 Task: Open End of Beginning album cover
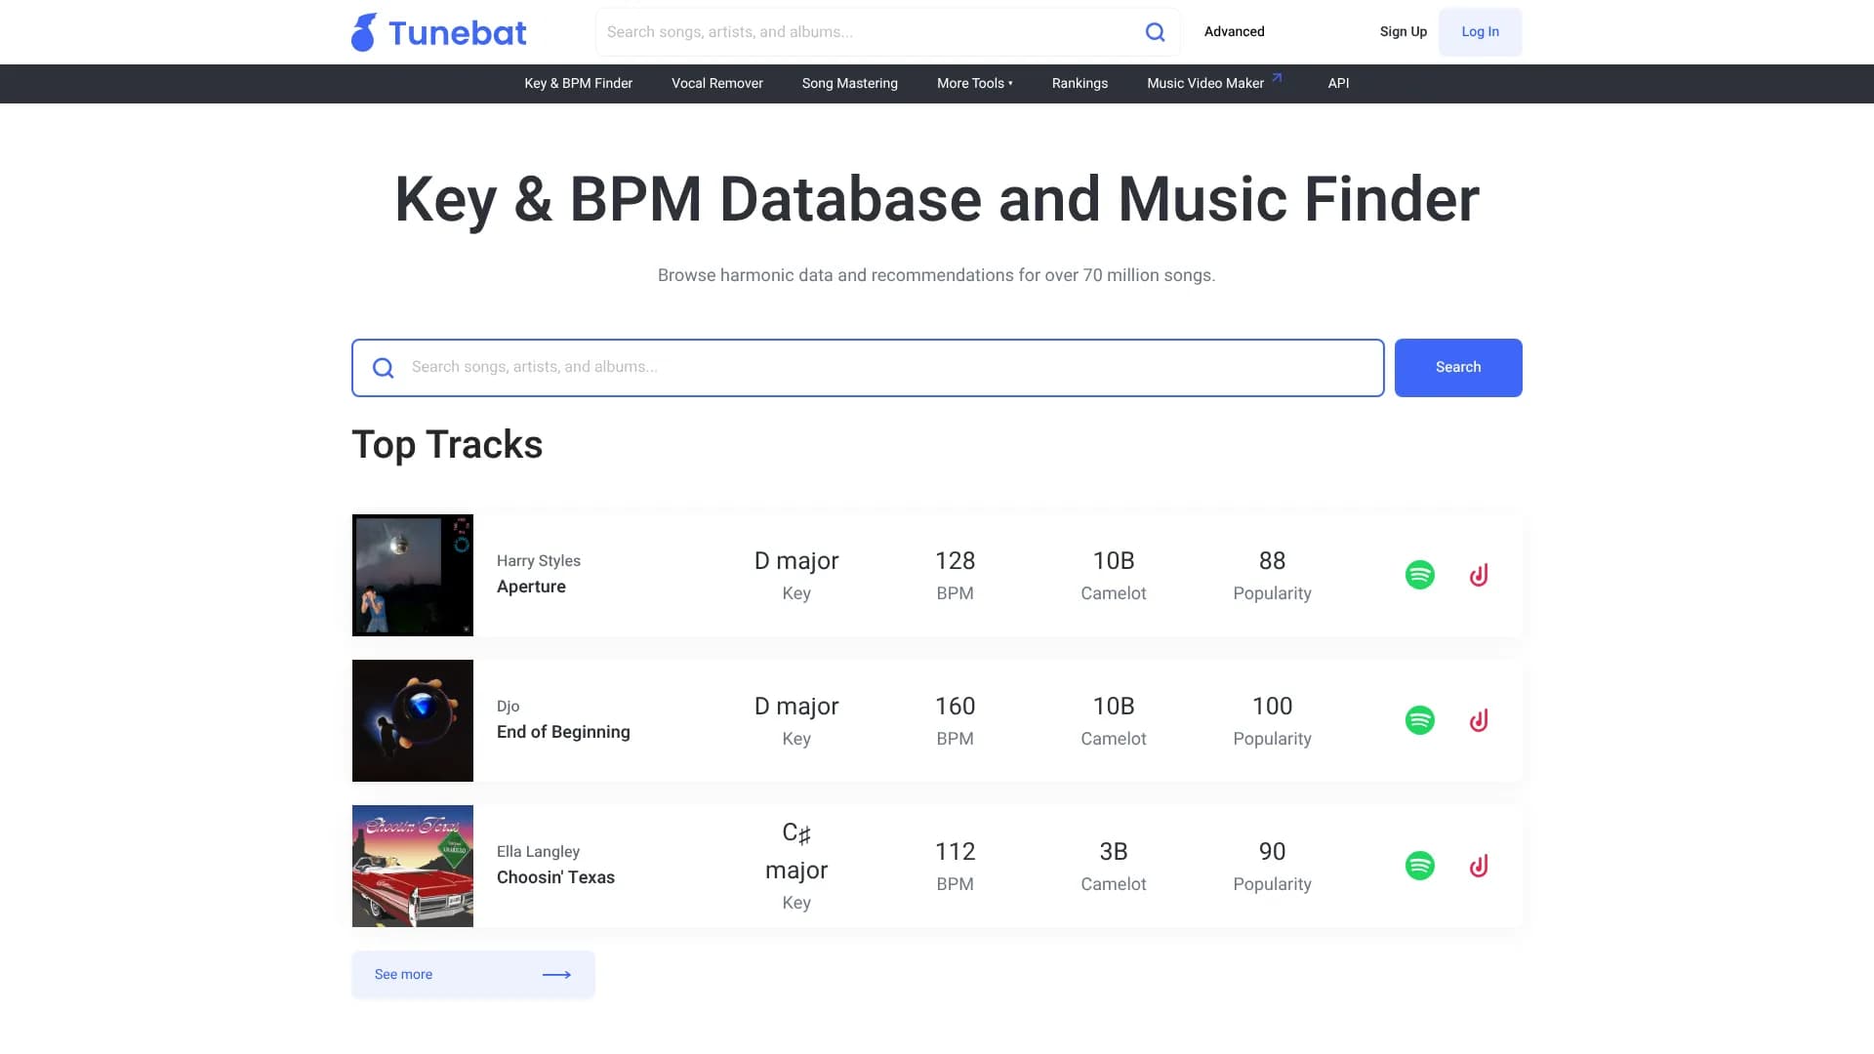click(413, 720)
